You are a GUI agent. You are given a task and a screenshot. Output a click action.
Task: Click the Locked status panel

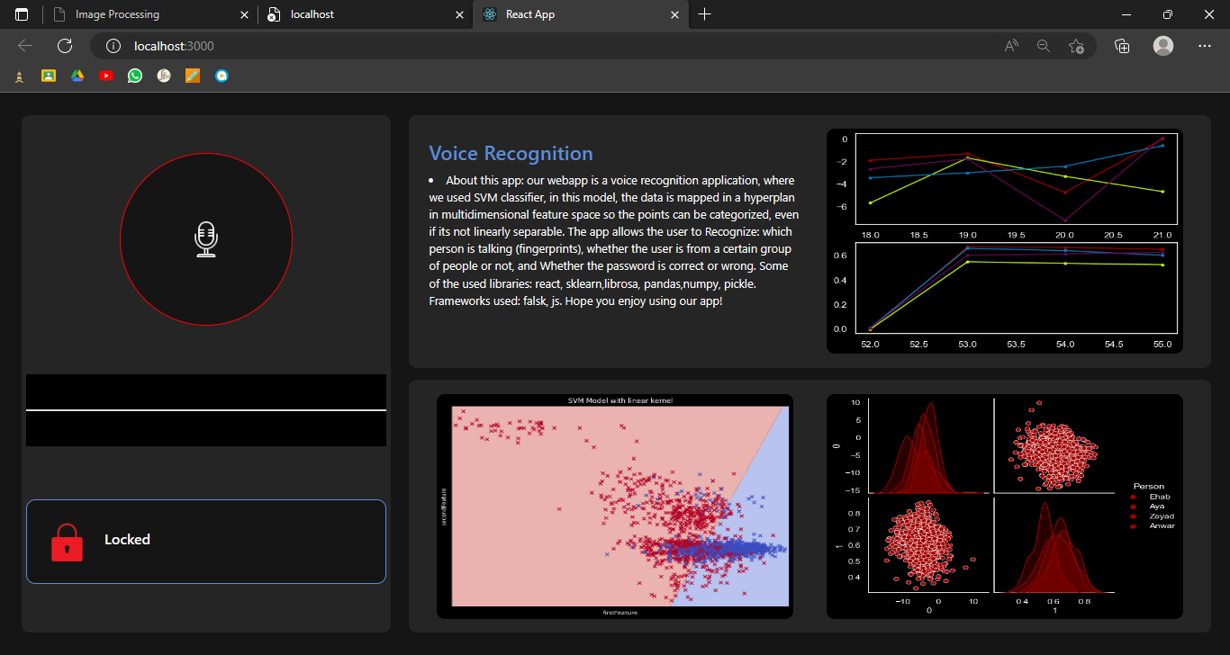click(x=206, y=540)
